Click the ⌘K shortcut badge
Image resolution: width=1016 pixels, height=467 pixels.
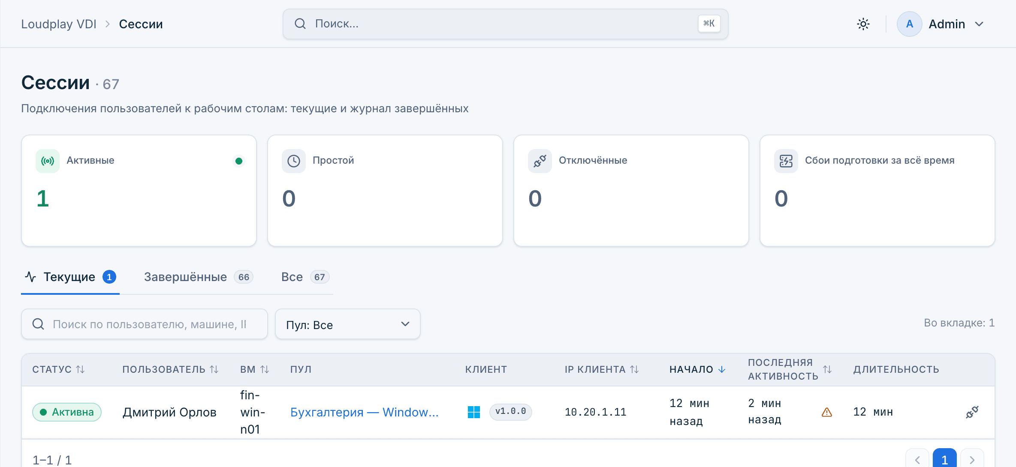(x=709, y=24)
